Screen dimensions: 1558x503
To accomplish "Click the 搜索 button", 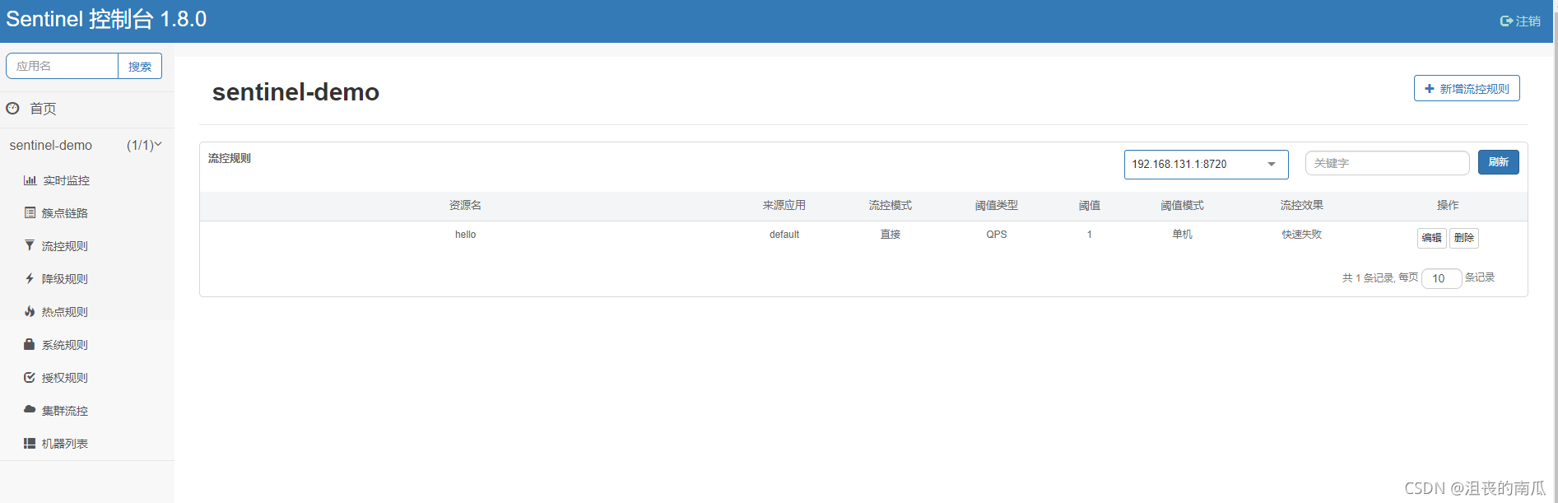I will (x=140, y=67).
